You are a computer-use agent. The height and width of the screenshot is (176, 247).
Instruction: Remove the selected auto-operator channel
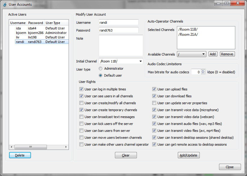pyautogui.click(x=227, y=54)
